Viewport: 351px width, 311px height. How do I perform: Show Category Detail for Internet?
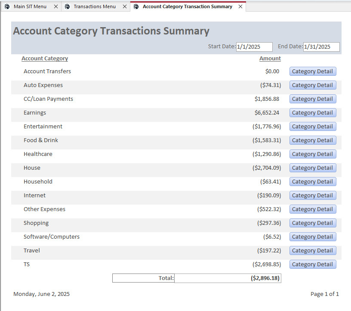[313, 195]
